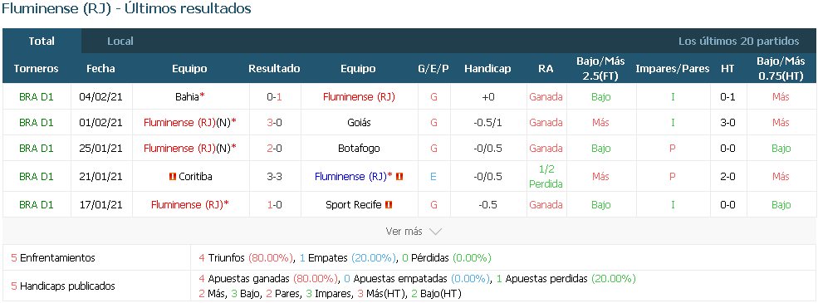Screen dimensions: 818x303
Task: Click the Bajo/Más 2.5(FT) column header
Action: pyautogui.click(x=600, y=69)
